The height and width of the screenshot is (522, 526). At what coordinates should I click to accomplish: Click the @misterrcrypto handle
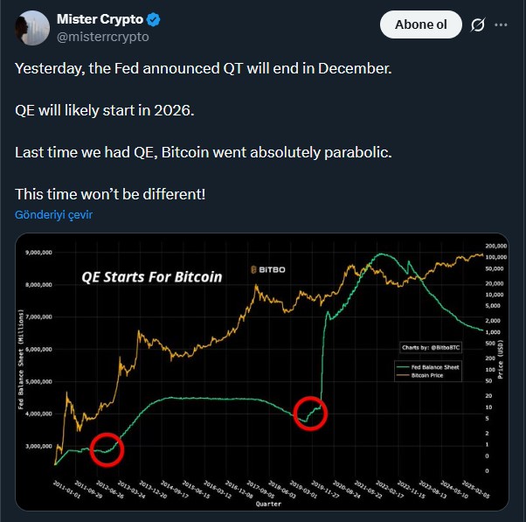tap(102, 37)
